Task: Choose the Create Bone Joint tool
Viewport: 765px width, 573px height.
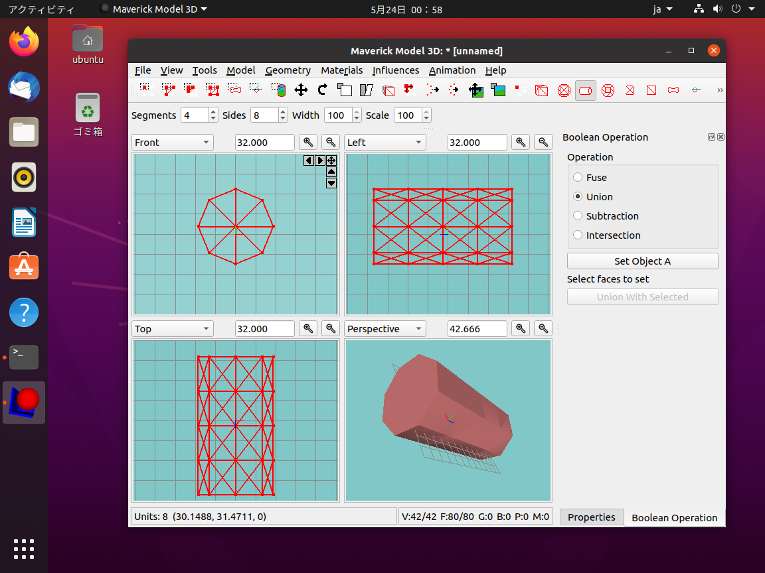Action: (x=673, y=90)
